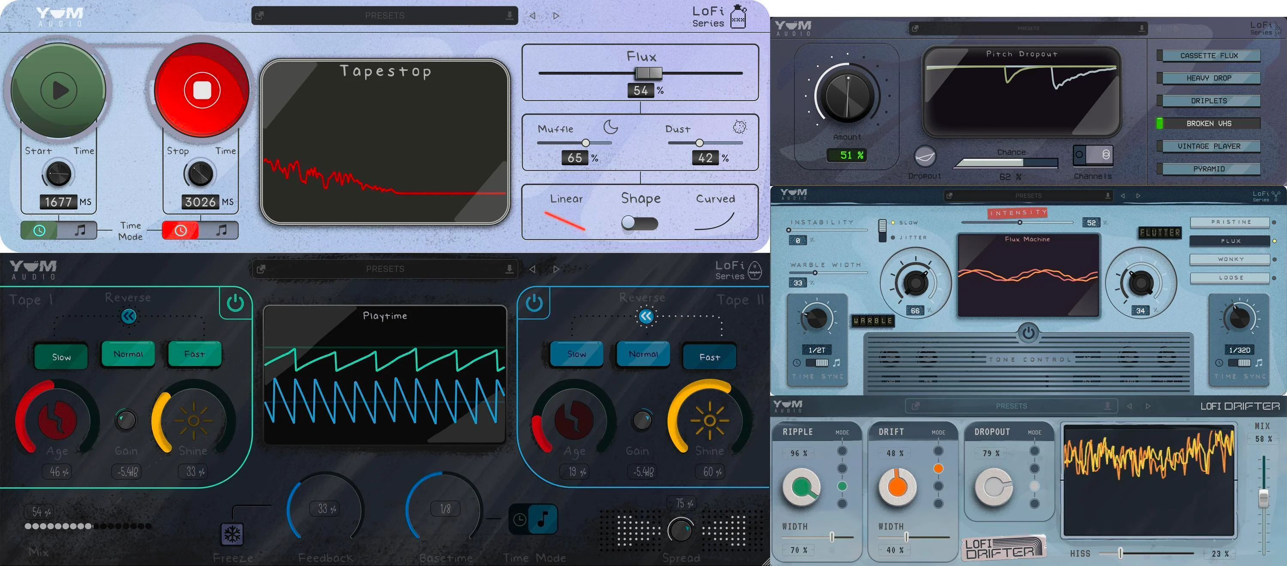Screen dimensions: 1287x566
Task: Toggle Reverse arrows for Tape I
Action: 129,316
